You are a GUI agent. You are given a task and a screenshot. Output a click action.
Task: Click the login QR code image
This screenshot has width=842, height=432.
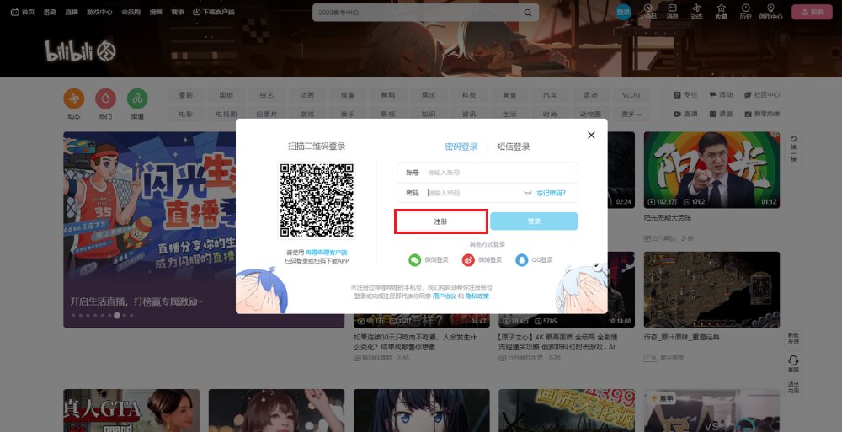click(x=317, y=200)
